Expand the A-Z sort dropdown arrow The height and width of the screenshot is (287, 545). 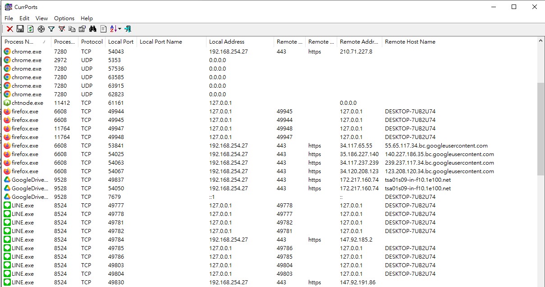pyautogui.click(x=120, y=29)
